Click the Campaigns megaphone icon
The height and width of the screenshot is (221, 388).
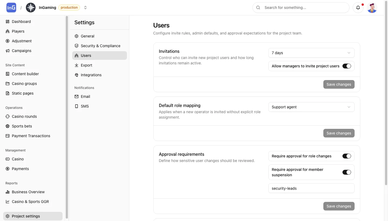click(7, 51)
